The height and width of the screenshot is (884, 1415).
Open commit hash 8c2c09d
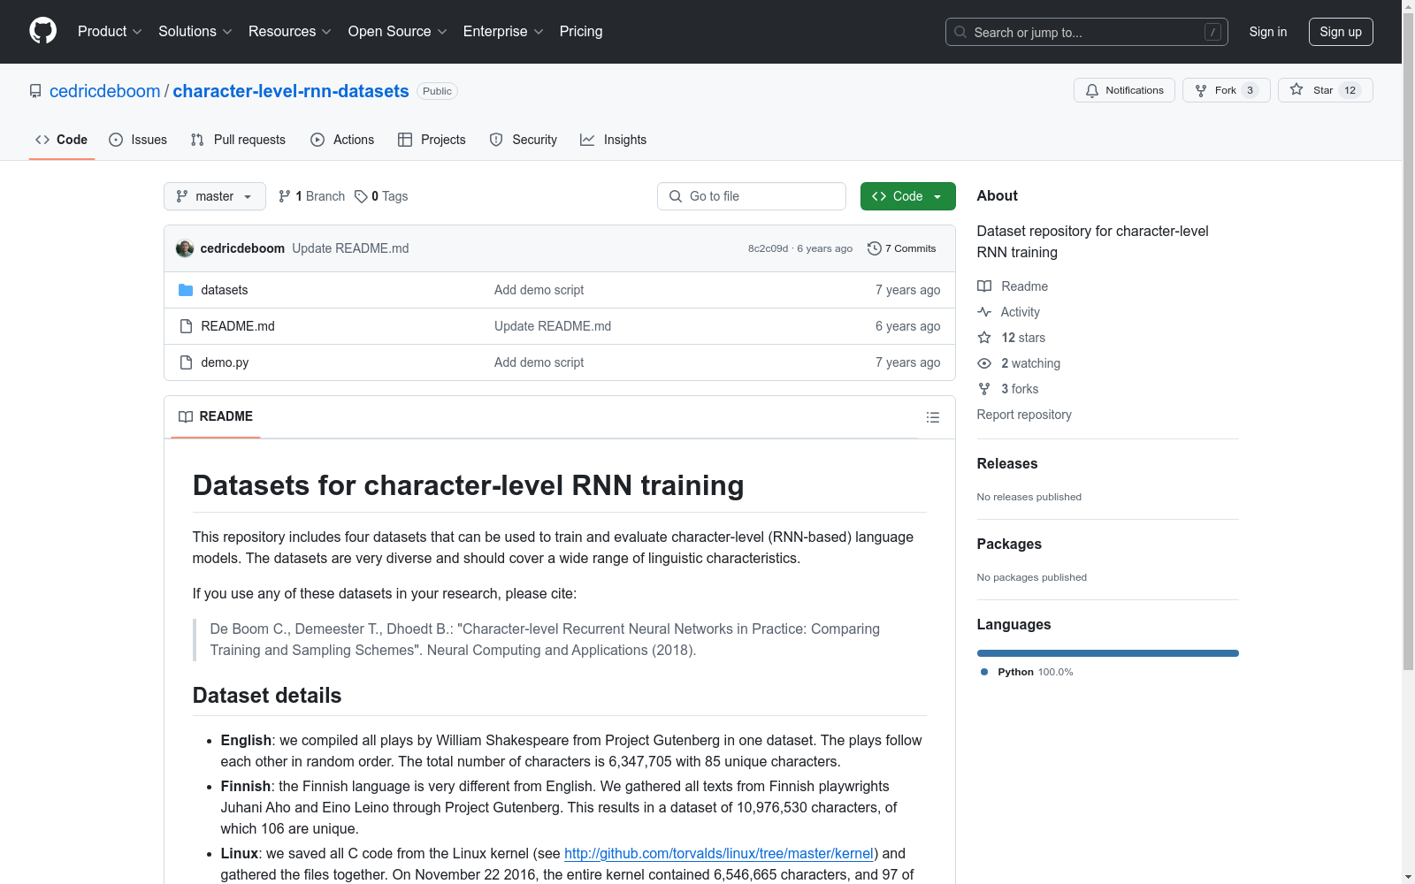(768, 248)
